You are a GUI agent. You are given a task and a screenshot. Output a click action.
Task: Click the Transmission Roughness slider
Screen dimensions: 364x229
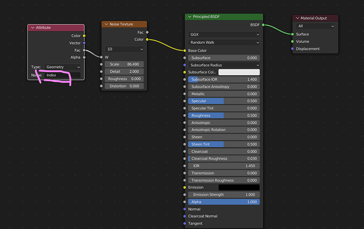pos(224,180)
